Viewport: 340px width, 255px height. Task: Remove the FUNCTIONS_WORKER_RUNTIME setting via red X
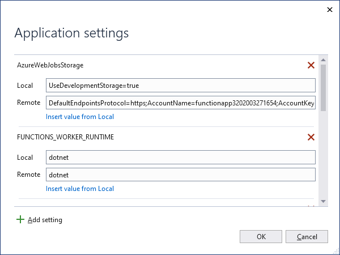311,137
